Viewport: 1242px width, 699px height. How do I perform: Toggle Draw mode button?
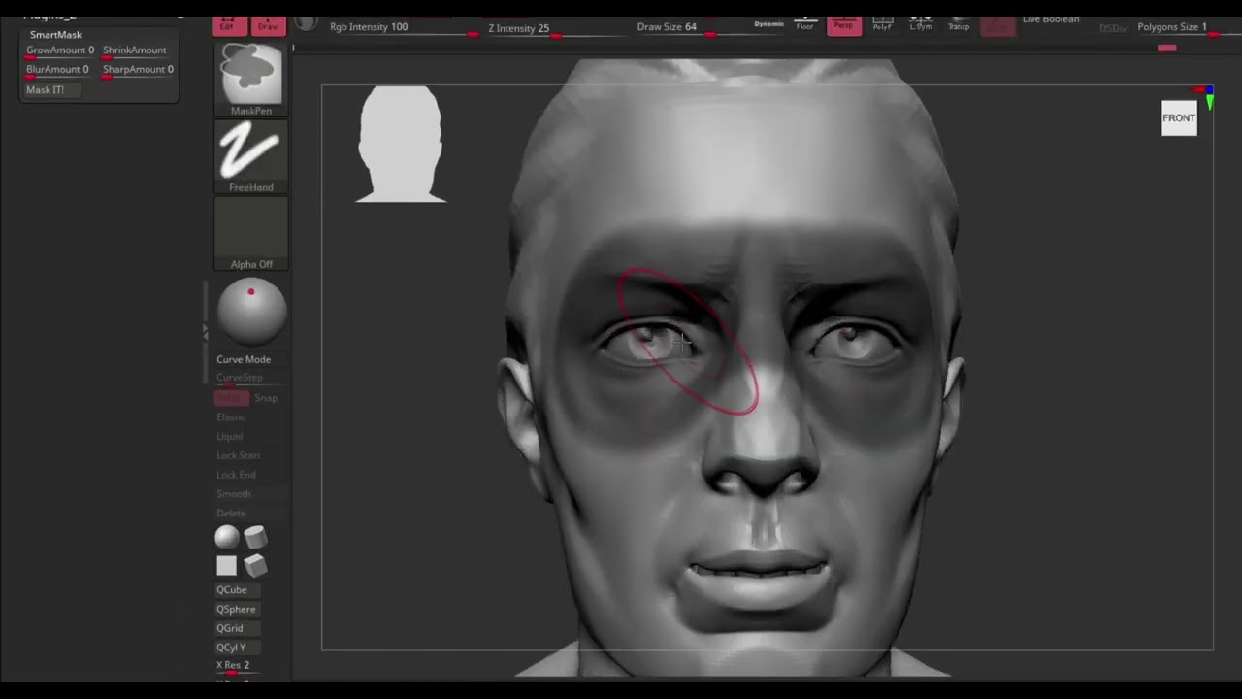click(x=268, y=25)
